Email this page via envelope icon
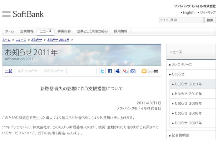Image resolution: width=218 pixels, height=143 pixels. [150, 71]
